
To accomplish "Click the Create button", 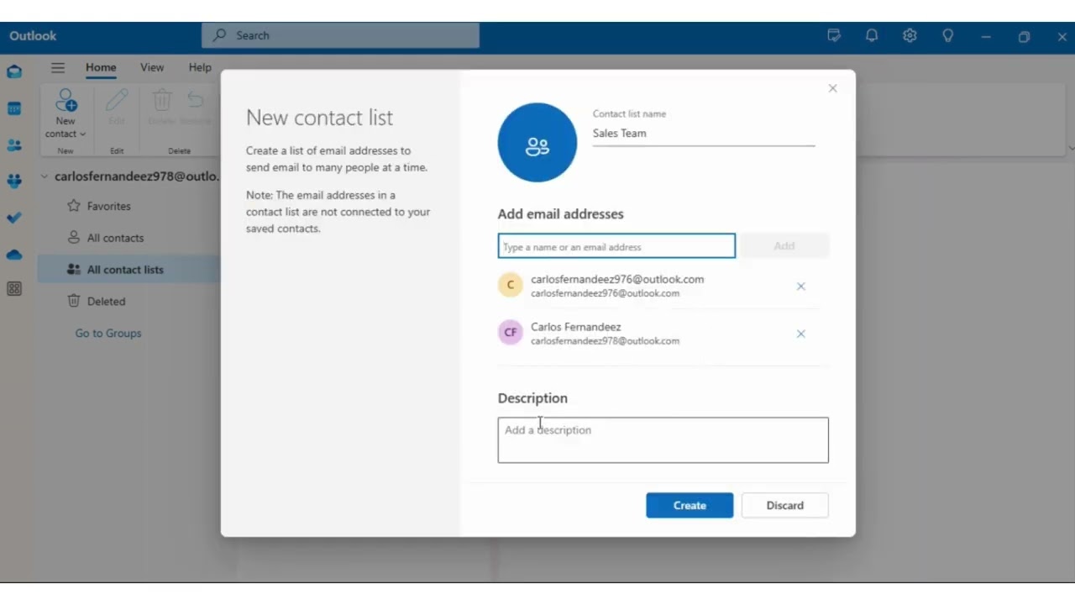I will coord(690,505).
